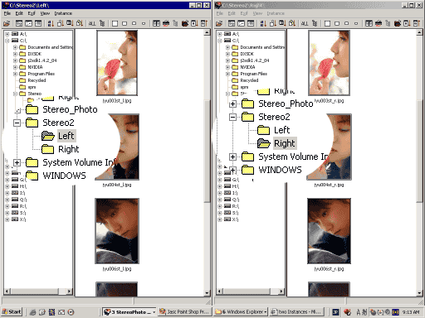Collapse the Stereo2 folder in left tree
The height and width of the screenshot is (318, 425).
[17, 123]
